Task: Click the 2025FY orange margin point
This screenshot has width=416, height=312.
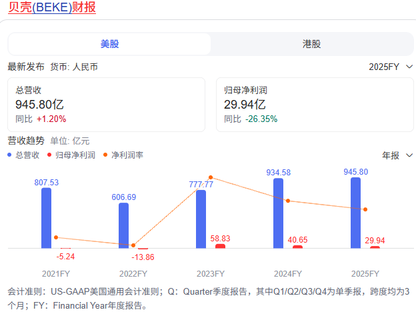Action: point(365,209)
